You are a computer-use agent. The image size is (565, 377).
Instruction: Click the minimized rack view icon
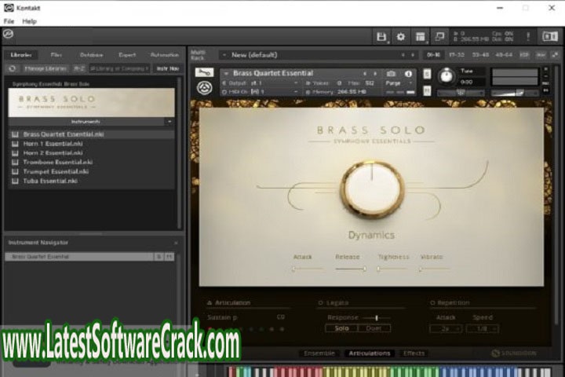tap(439, 36)
